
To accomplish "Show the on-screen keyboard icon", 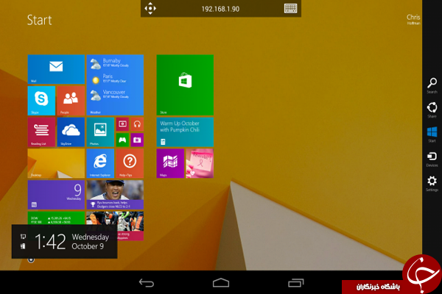I will (291, 8).
